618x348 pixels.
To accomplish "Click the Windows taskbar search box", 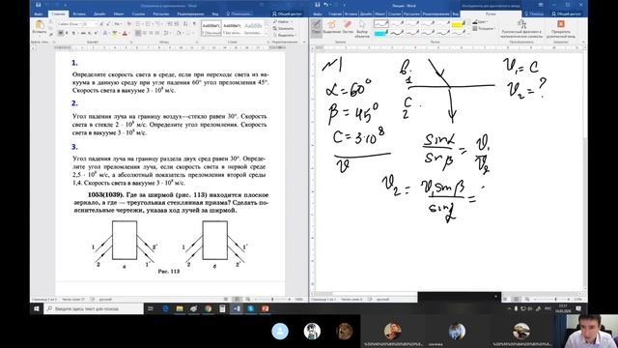I will pos(94,308).
